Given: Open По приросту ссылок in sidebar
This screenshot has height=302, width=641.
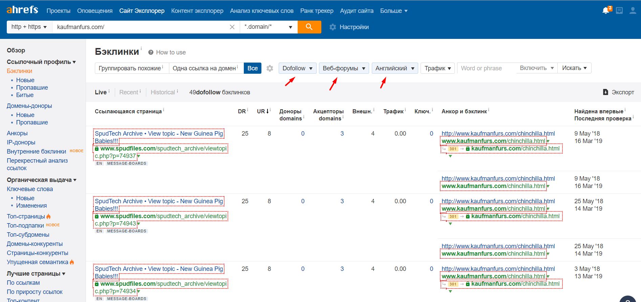Looking at the screenshot, I should click(35, 292).
